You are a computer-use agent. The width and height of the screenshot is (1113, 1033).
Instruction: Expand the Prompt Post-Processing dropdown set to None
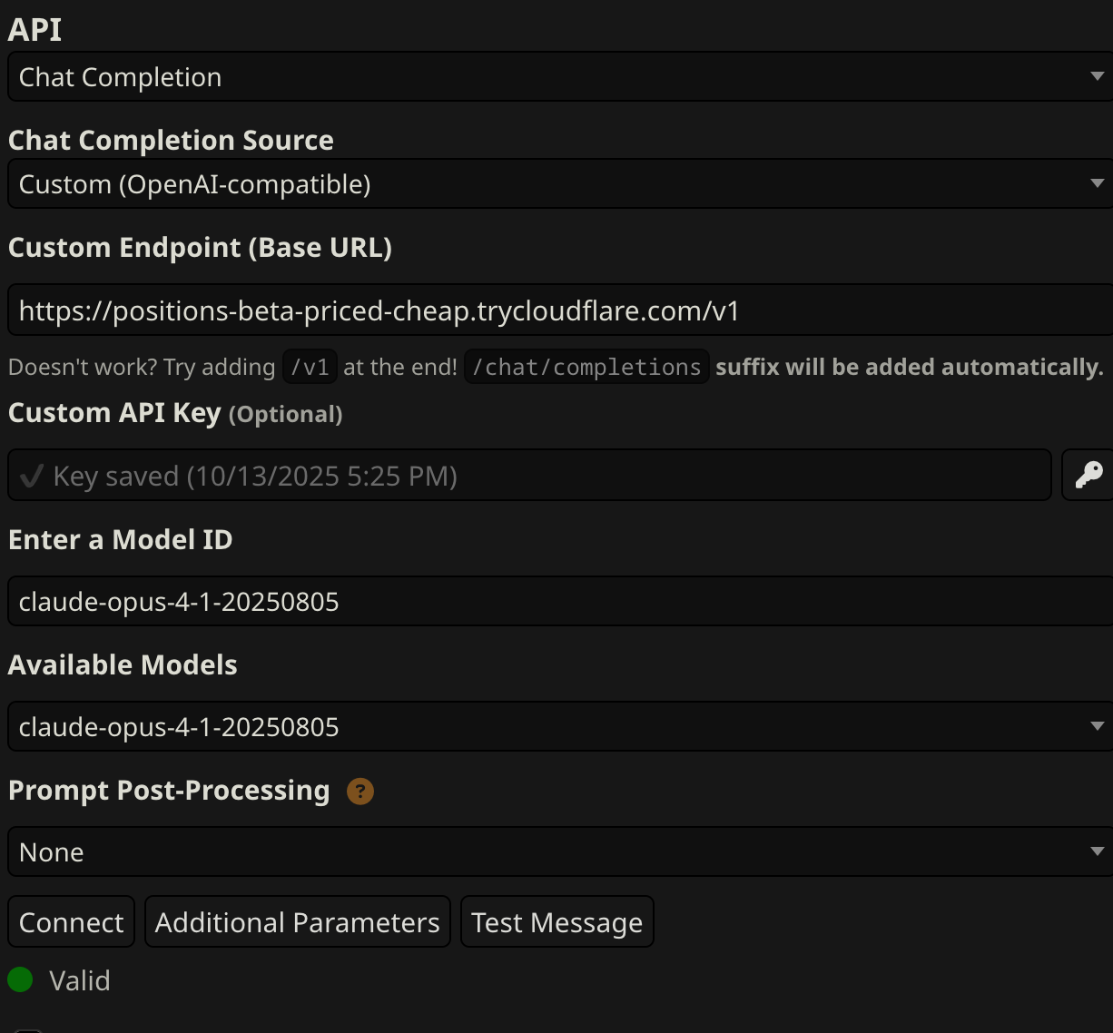556,852
